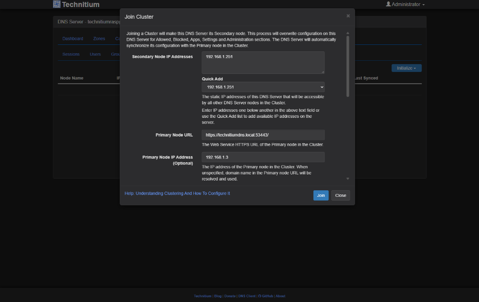Focus the Primary Node IP Address field

[x=263, y=157]
